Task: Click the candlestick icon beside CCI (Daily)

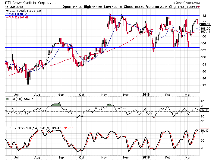Action: click(x=7, y=11)
